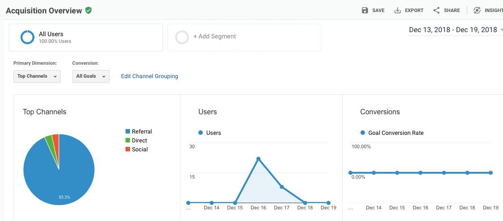The image size is (503, 221).
Task: Click the green verified shield icon
Action: (88, 10)
